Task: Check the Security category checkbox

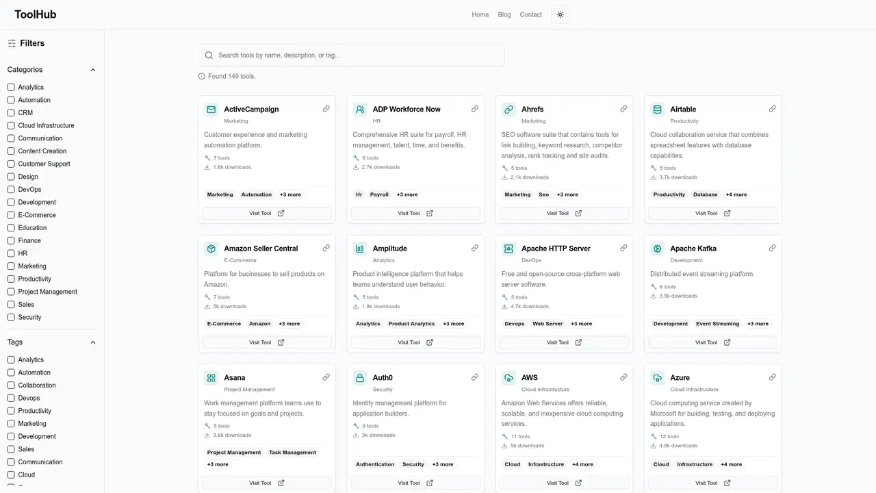Action: 11,317
